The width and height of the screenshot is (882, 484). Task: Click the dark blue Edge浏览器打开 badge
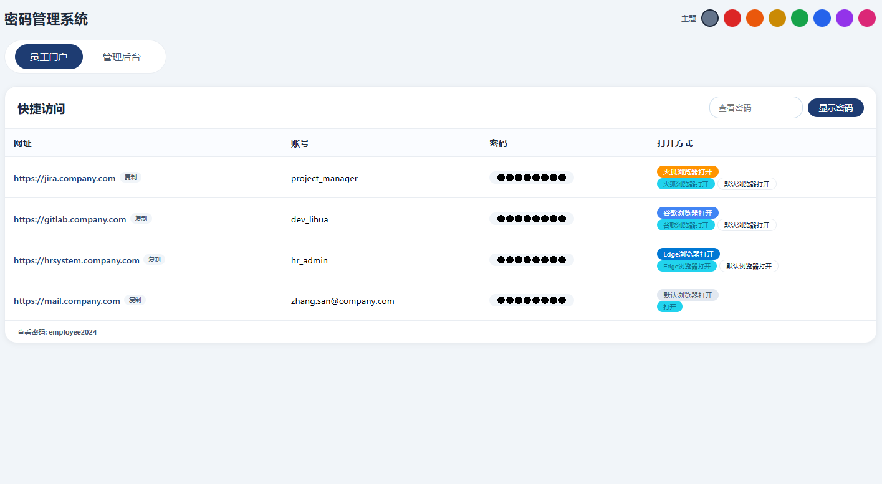pos(688,254)
